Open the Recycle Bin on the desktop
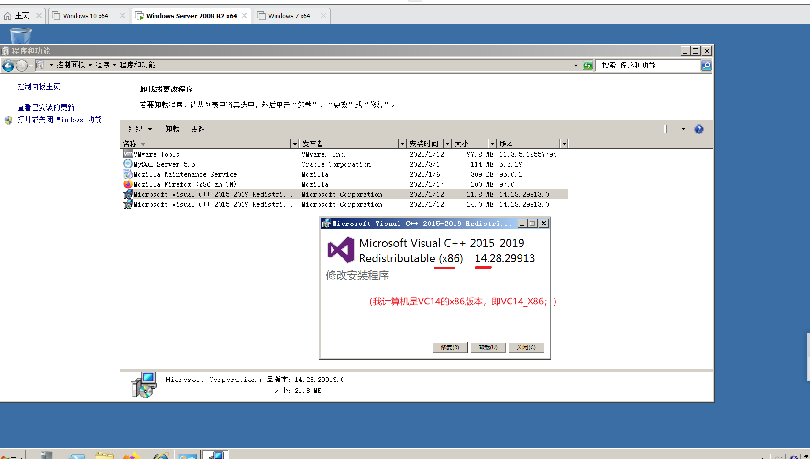Screen dimensions: 810x459 pyautogui.click(x=20, y=36)
